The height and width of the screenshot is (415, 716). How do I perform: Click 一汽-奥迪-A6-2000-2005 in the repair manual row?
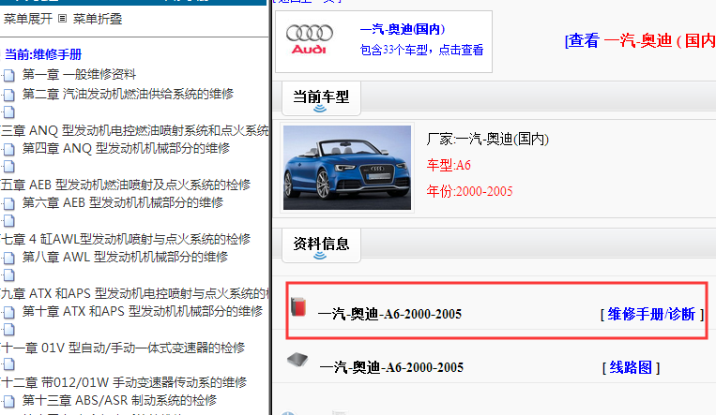coord(390,314)
